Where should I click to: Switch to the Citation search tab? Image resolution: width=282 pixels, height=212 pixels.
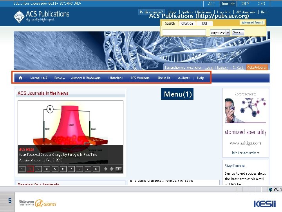click(187, 24)
